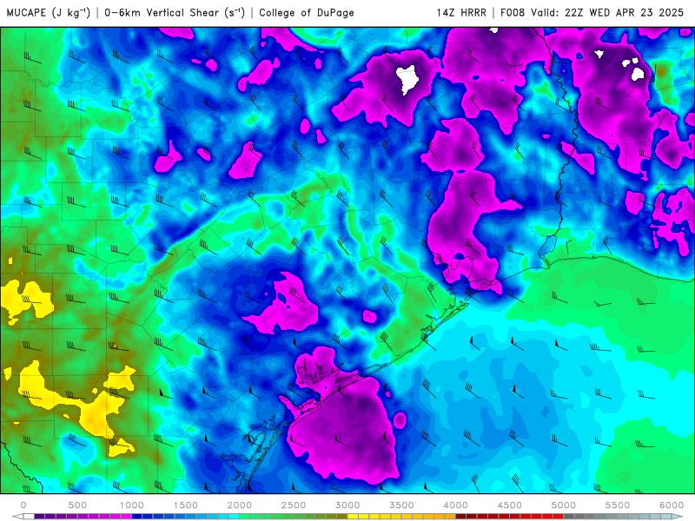Click the 3500 label on the color scale
Image resolution: width=695 pixels, height=521 pixels.
[x=401, y=505]
